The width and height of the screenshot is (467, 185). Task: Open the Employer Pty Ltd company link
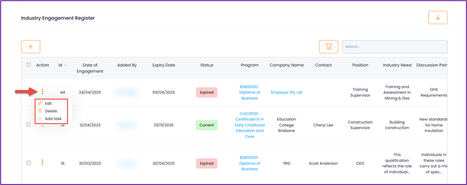[x=286, y=92]
